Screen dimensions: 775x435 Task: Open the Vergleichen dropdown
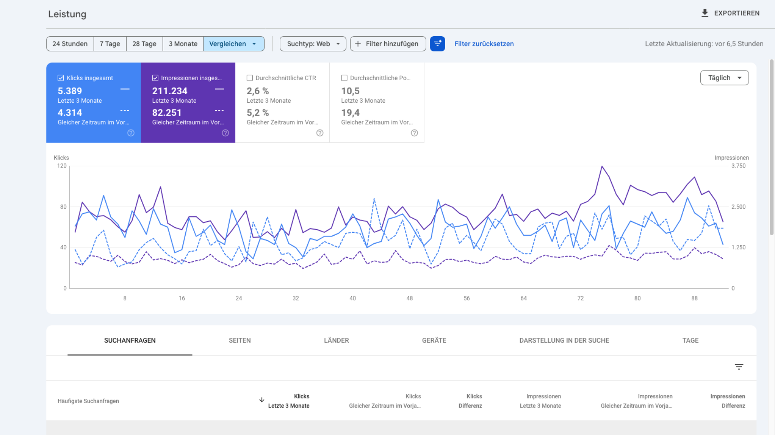click(x=234, y=43)
